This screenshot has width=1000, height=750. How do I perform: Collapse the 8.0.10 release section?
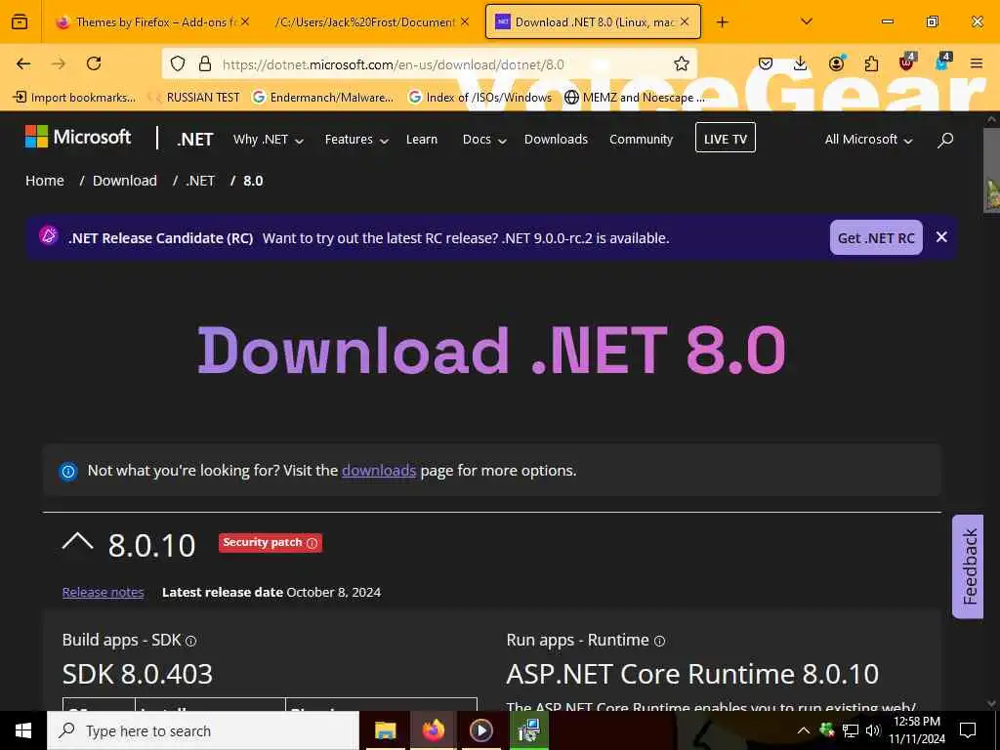coord(78,543)
